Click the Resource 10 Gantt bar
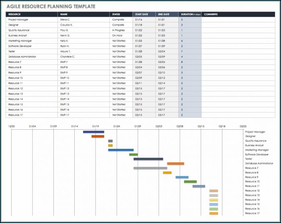The height and width of the screenshot is (223, 281). [190, 182]
